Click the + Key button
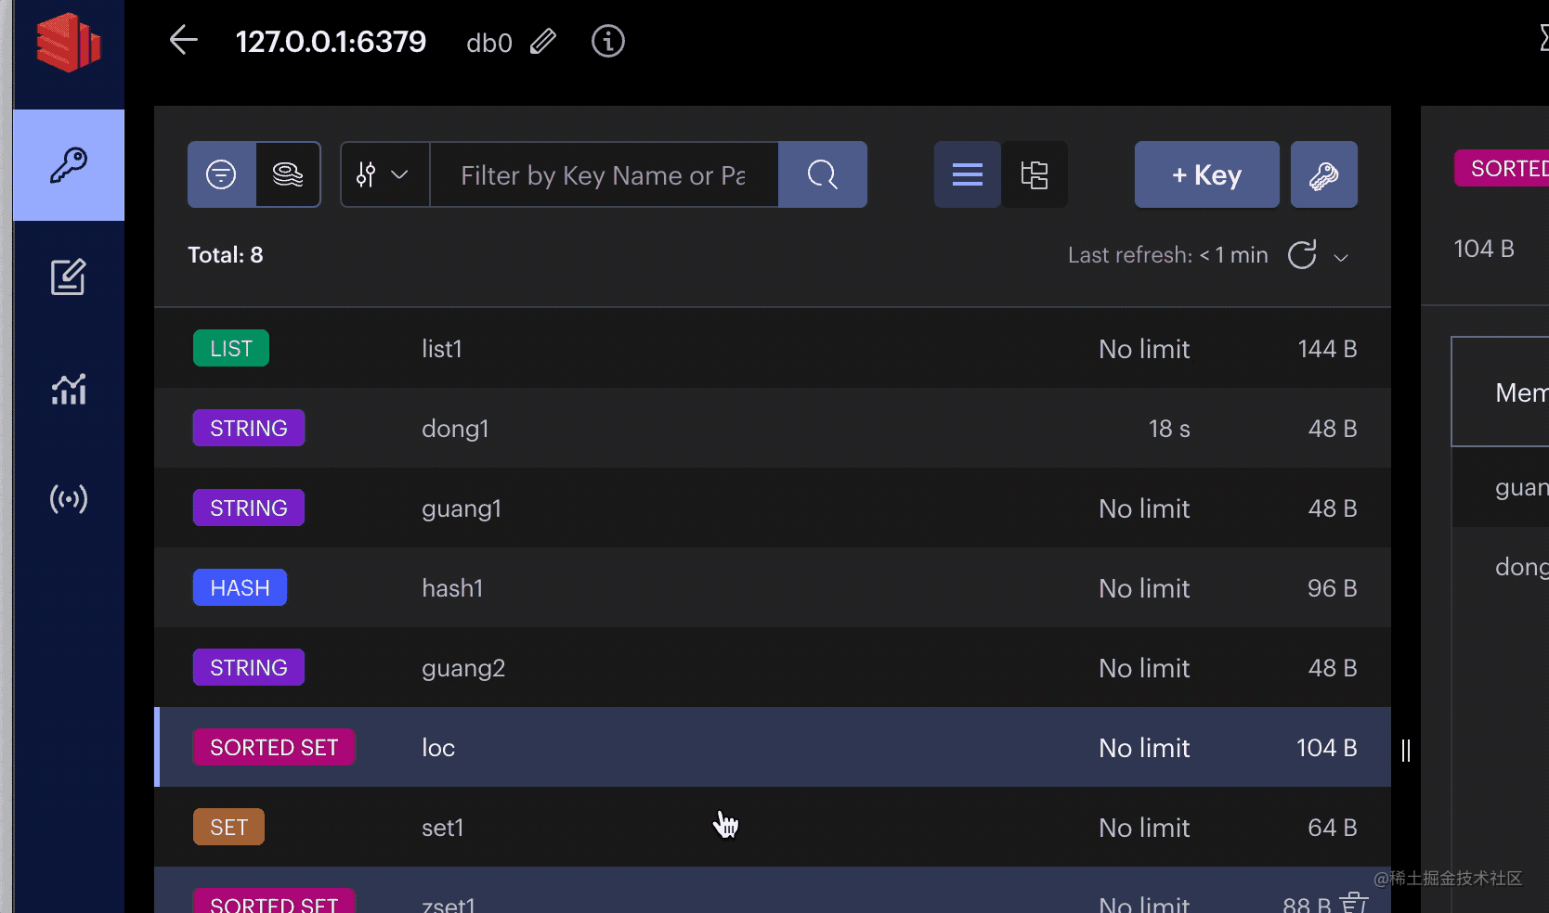 [1206, 174]
